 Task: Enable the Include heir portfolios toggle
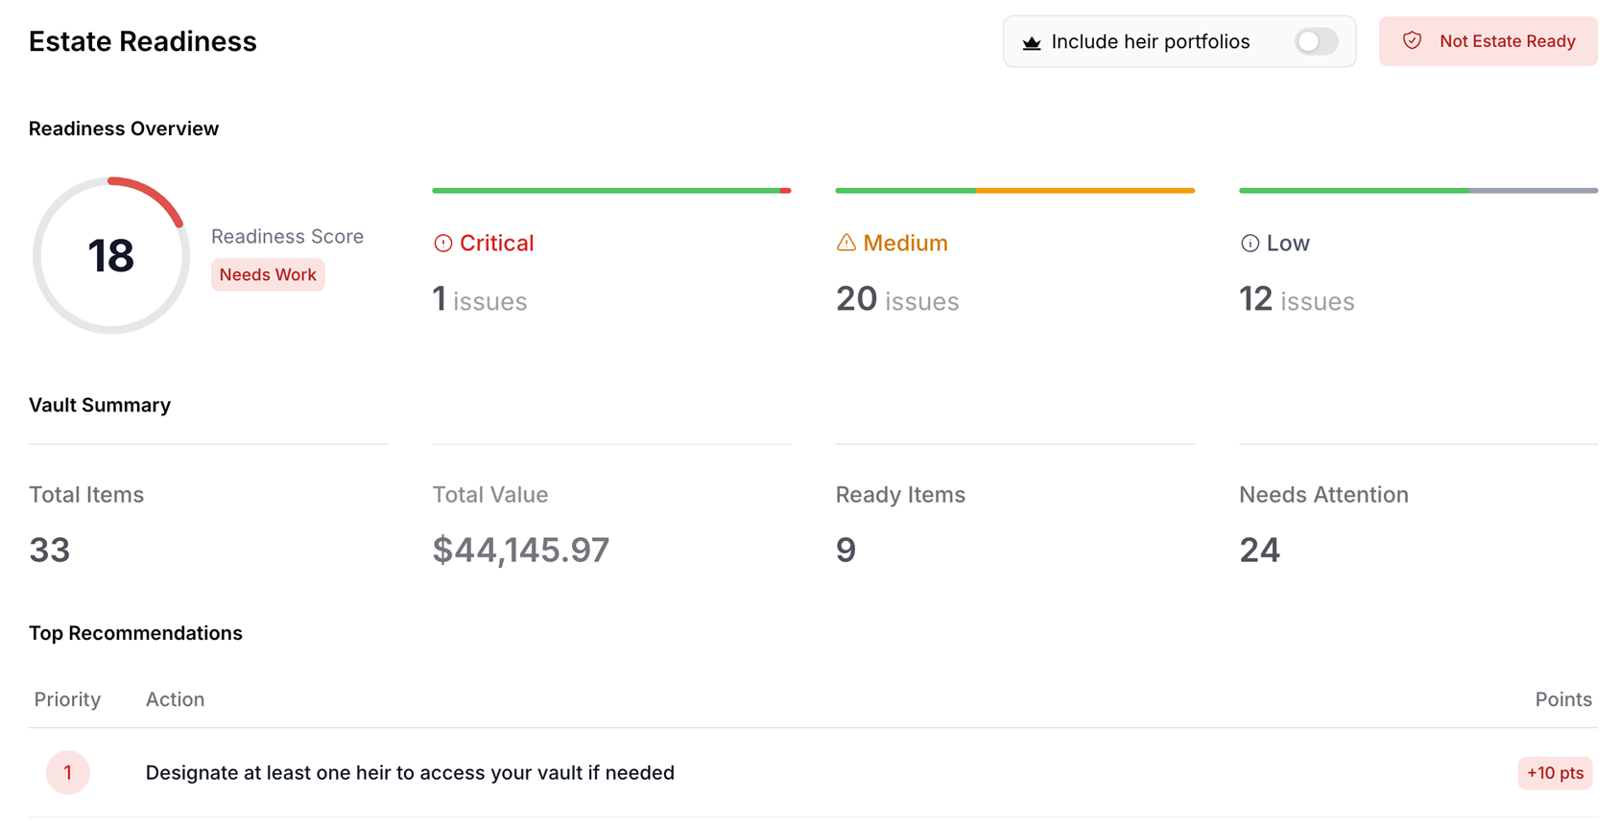(1316, 41)
